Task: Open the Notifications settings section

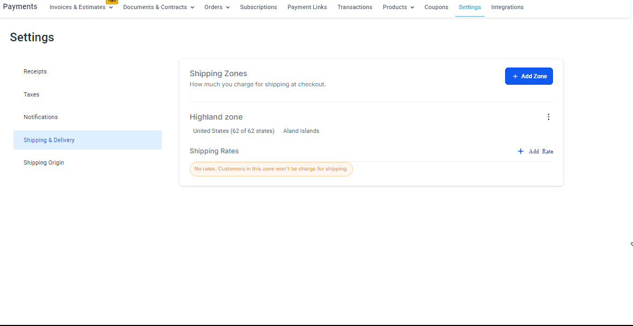Action: [41, 117]
